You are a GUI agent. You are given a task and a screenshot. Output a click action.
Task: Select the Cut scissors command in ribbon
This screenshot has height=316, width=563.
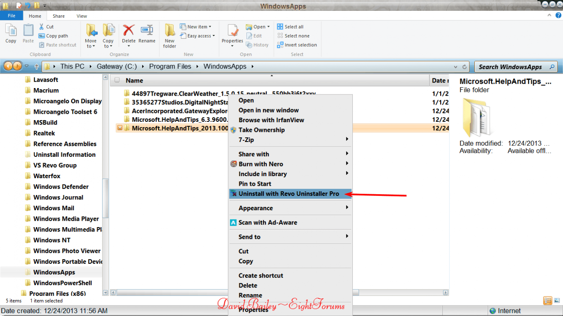coord(46,27)
